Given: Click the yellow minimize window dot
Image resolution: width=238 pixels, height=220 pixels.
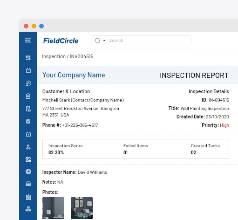Looking at the screenshot, I should click(34, 26).
